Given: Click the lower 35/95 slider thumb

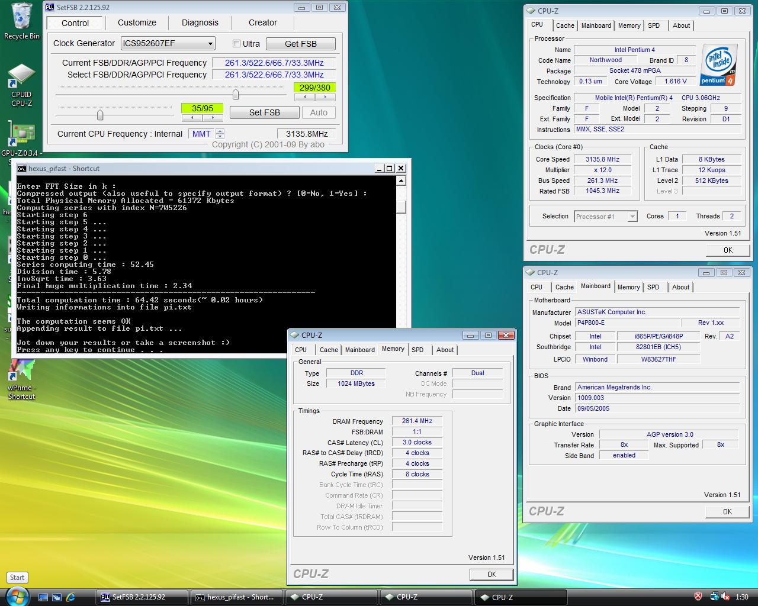Looking at the screenshot, I should [x=100, y=115].
